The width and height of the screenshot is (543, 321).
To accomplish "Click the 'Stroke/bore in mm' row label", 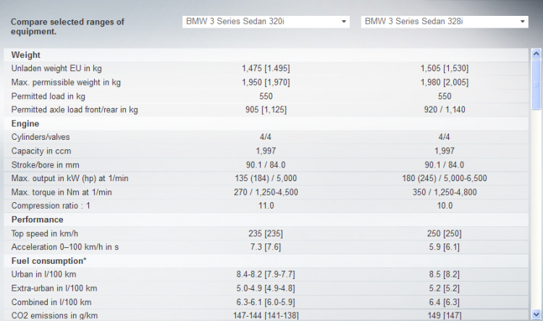I will (46, 165).
